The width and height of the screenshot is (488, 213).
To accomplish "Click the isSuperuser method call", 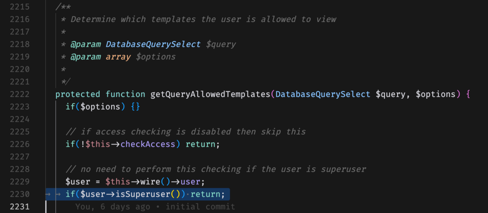I will pos(149,194).
